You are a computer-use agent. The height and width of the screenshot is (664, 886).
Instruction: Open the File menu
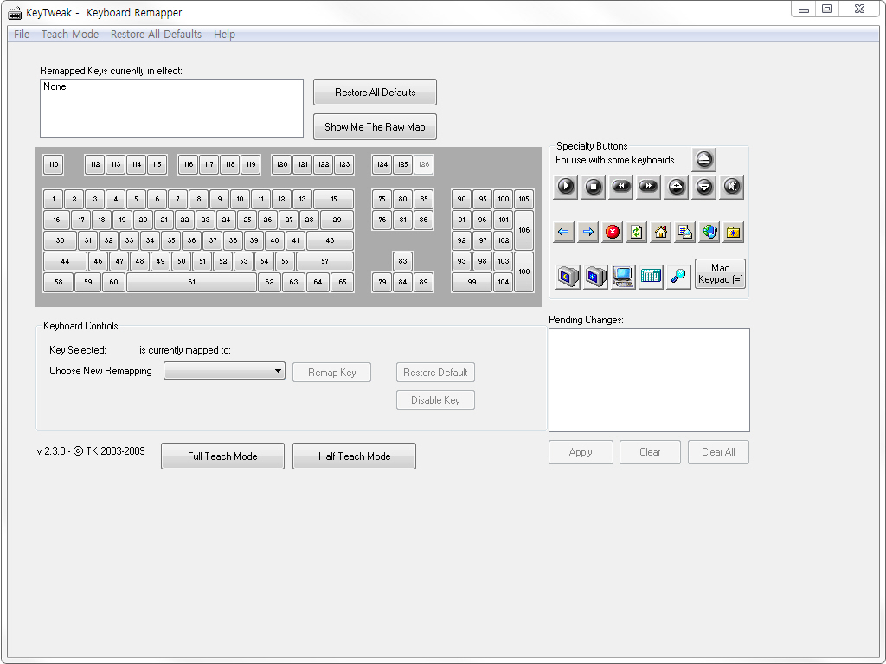(22, 35)
